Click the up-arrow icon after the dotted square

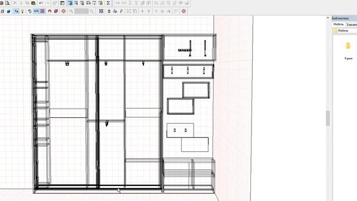[109, 11]
